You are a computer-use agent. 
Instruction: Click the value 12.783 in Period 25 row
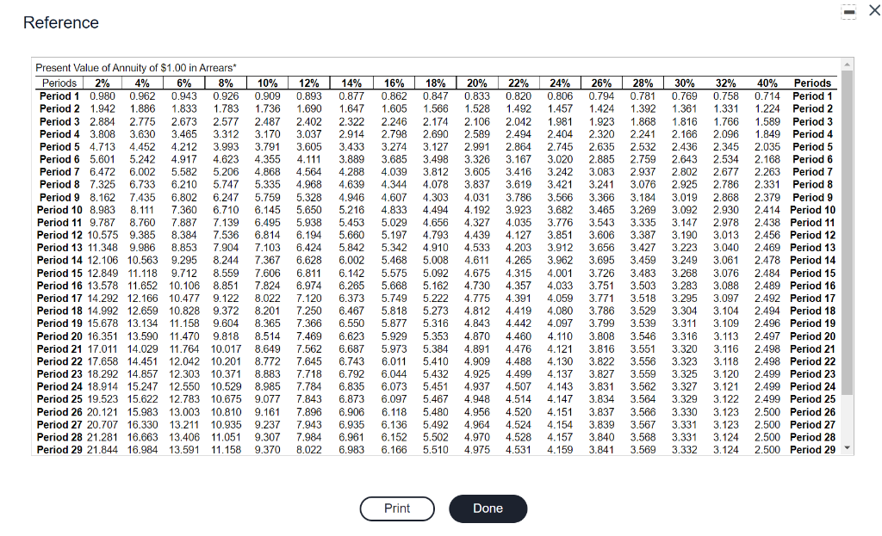[x=184, y=399]
